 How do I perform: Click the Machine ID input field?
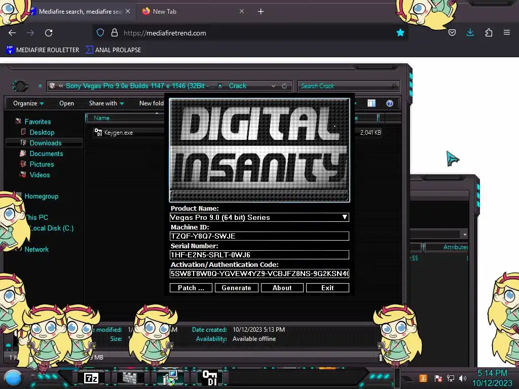tap(259, 236)
